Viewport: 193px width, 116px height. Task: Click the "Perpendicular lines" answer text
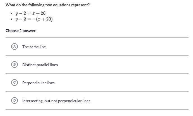(38, 83)
